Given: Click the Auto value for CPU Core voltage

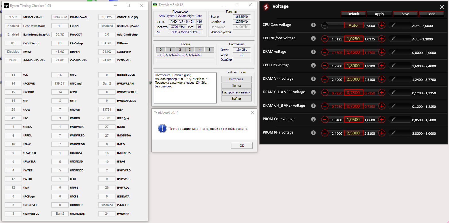Looking at the screenshot, I should pos(353,25).
